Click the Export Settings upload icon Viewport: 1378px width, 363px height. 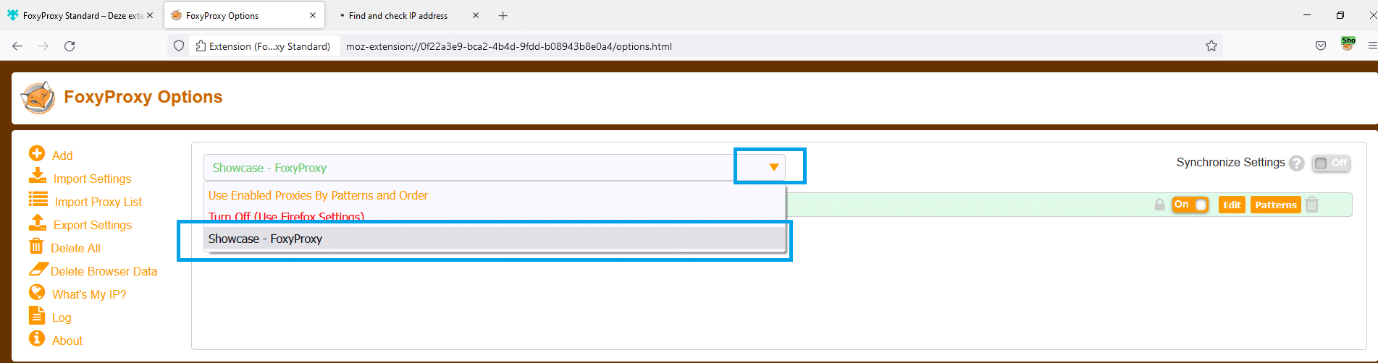[38, 223]
